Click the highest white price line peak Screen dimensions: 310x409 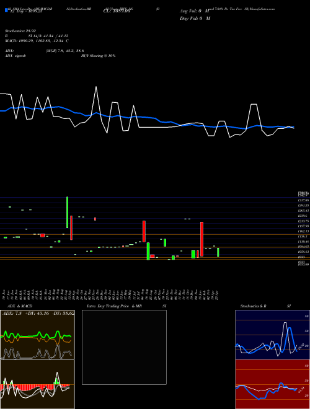[x=96, y=87]
